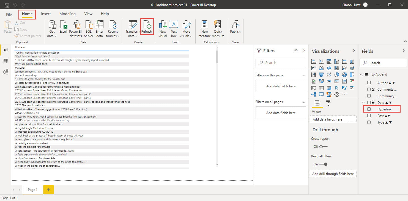Click the Publish icon

pyautogui.click(x=235, y=27)
